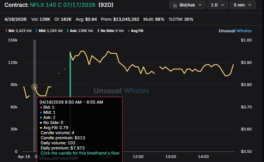The image size is (264, 162).
Task: Click the OI: 162K stat
Action: [63, 19]
